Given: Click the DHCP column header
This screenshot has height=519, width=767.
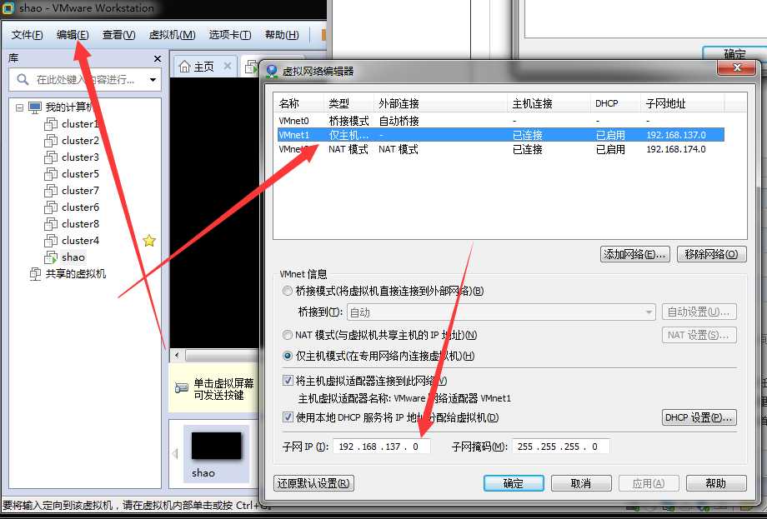Looking at the screenshot, I should 615,103.
